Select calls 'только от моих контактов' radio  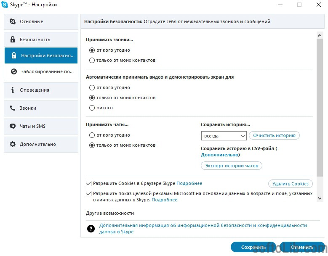coord(92,61)
